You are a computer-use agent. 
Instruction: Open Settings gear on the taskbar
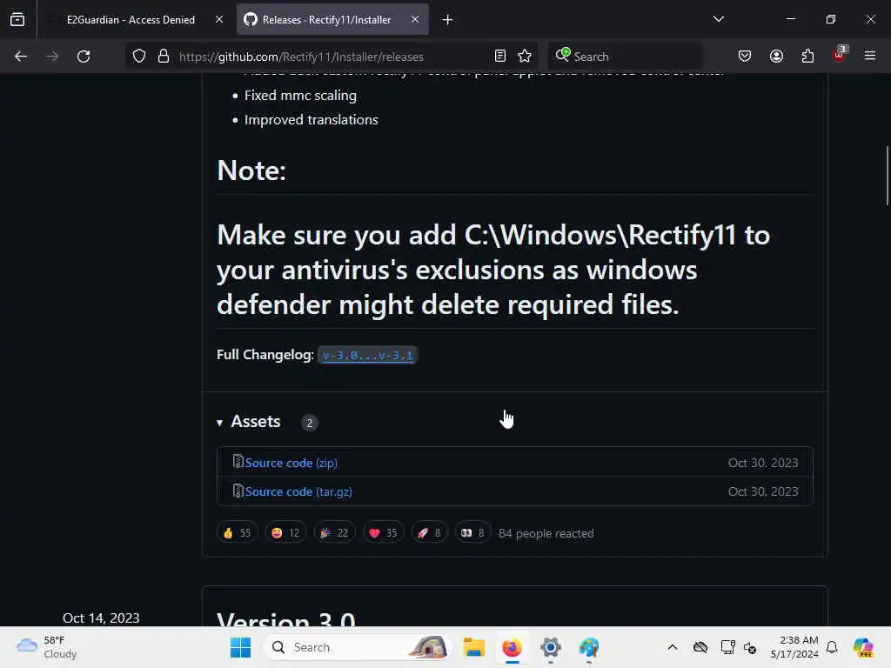[x=551, y=647]
